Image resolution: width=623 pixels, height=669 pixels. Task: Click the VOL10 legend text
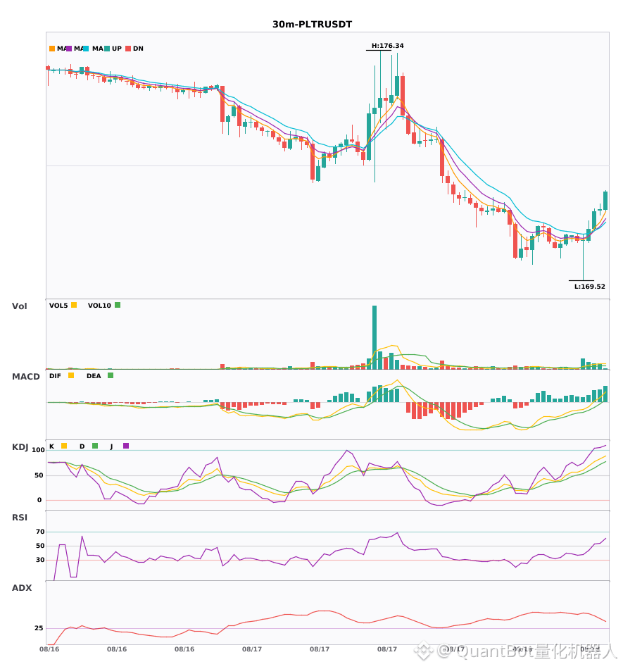[99, 306]
